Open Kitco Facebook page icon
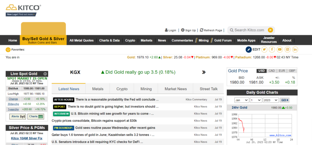Viewport: 312px width, 145px height. [x=272, y=50]
